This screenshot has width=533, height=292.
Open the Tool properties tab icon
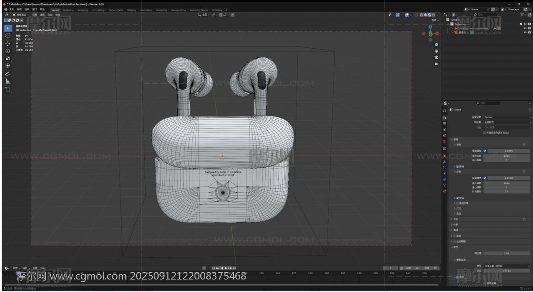click(445, 111)
